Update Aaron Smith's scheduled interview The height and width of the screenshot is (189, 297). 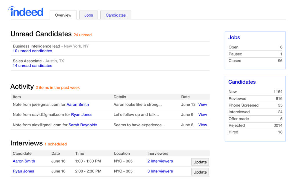(200, 162)
